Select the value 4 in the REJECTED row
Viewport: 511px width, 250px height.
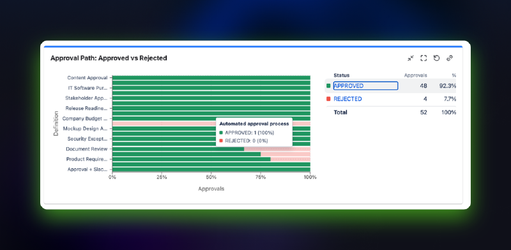point(425,99)
